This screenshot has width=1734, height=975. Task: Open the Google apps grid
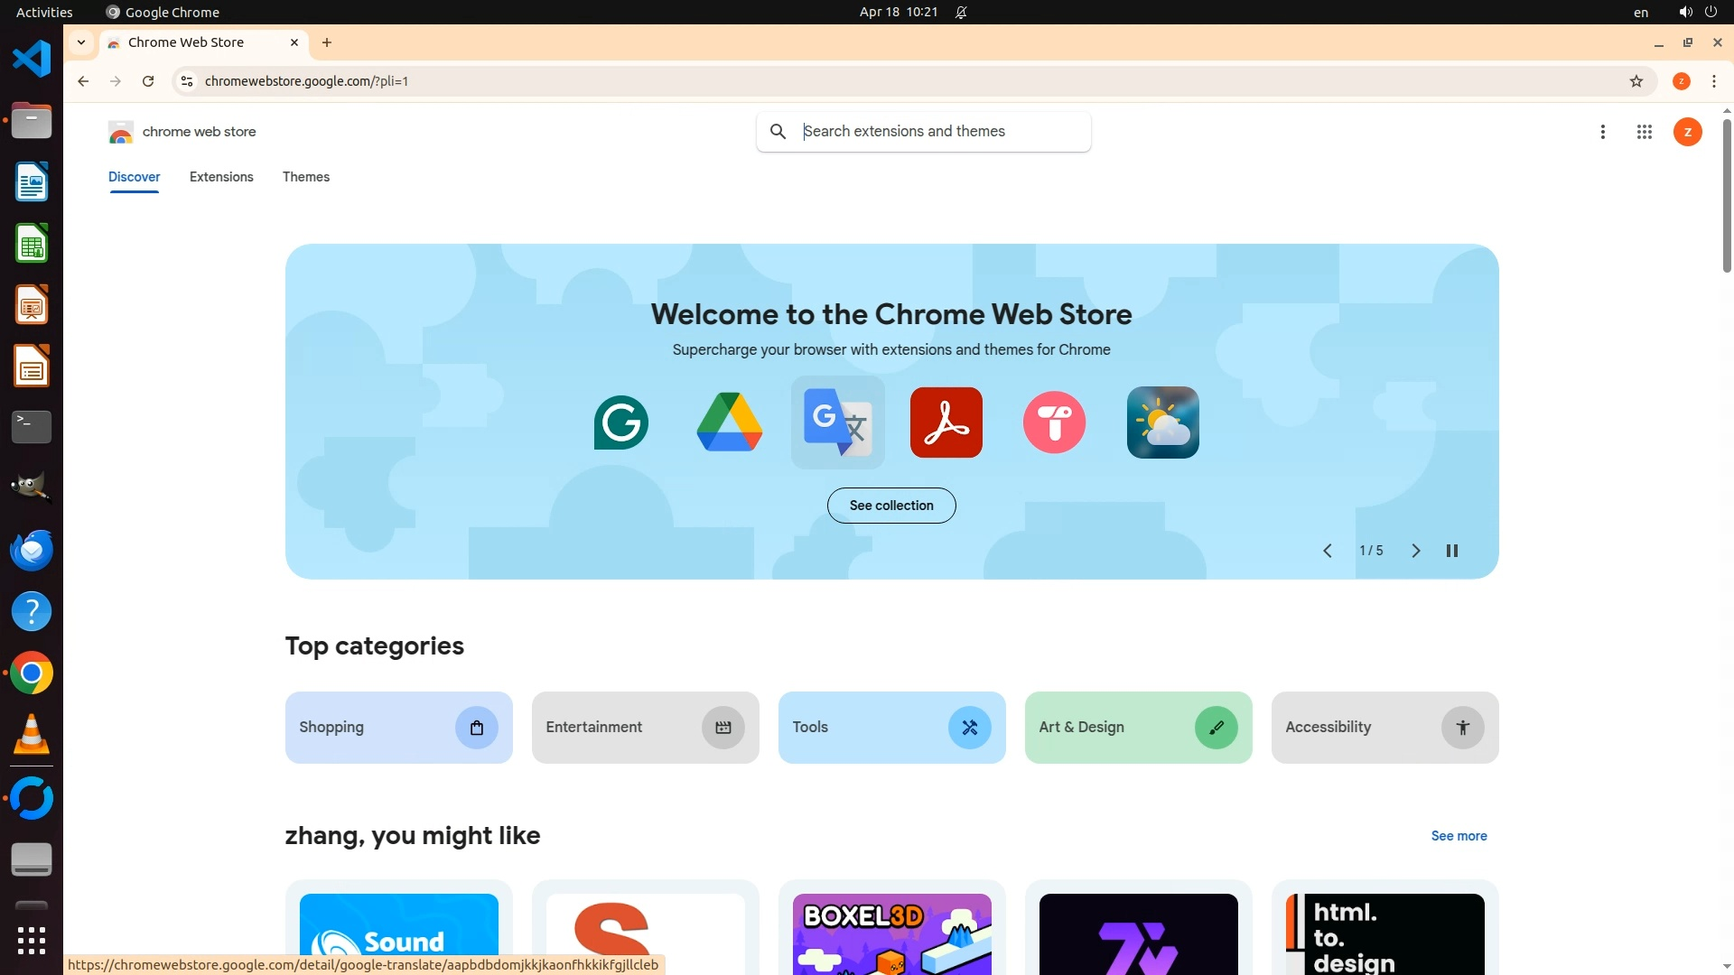coord(1644,132)
